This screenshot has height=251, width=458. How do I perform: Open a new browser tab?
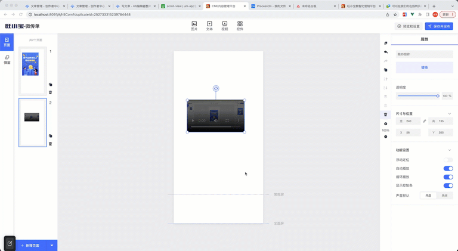434,6
